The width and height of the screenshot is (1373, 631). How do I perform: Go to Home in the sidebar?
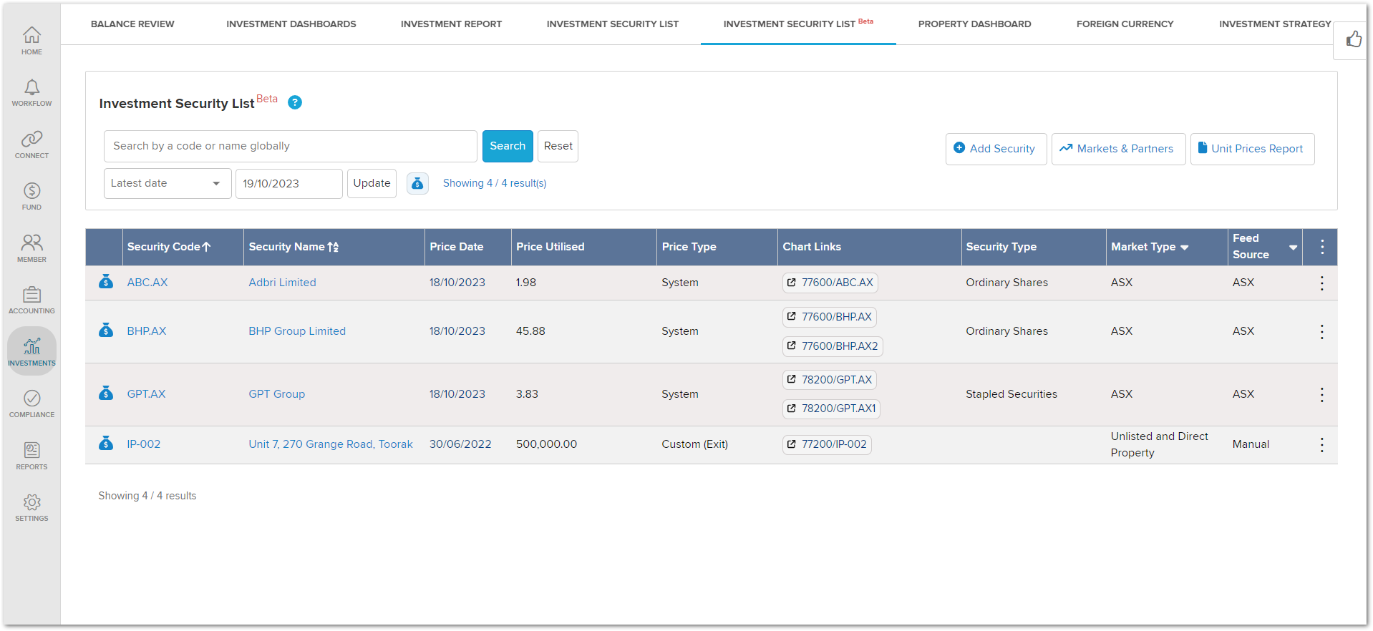click(31, 41)
